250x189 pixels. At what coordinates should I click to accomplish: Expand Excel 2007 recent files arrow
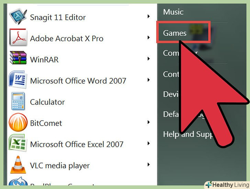(149, 143)
